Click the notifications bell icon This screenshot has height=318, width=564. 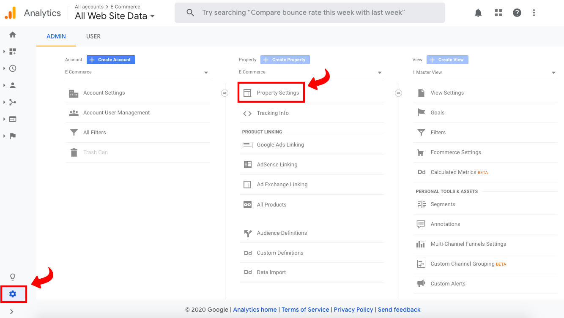(478, 13)
